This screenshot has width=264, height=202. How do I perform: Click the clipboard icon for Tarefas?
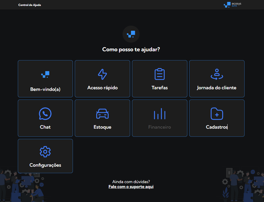(x=159, y=74)
